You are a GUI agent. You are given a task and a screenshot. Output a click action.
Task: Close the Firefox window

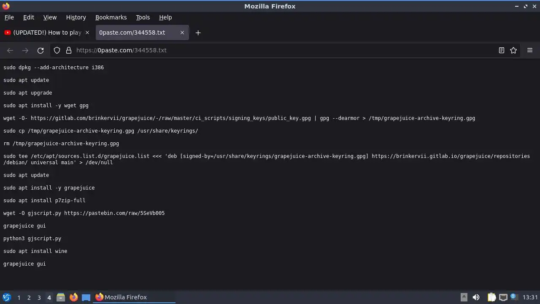tap(534, 6)
